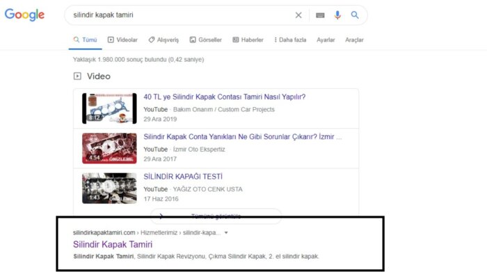Image resolution: width=487 pixels, height=274 pixels.
Task: Open the 4:54 red engine video thumbnail
Action: click(x=109, y=148)
